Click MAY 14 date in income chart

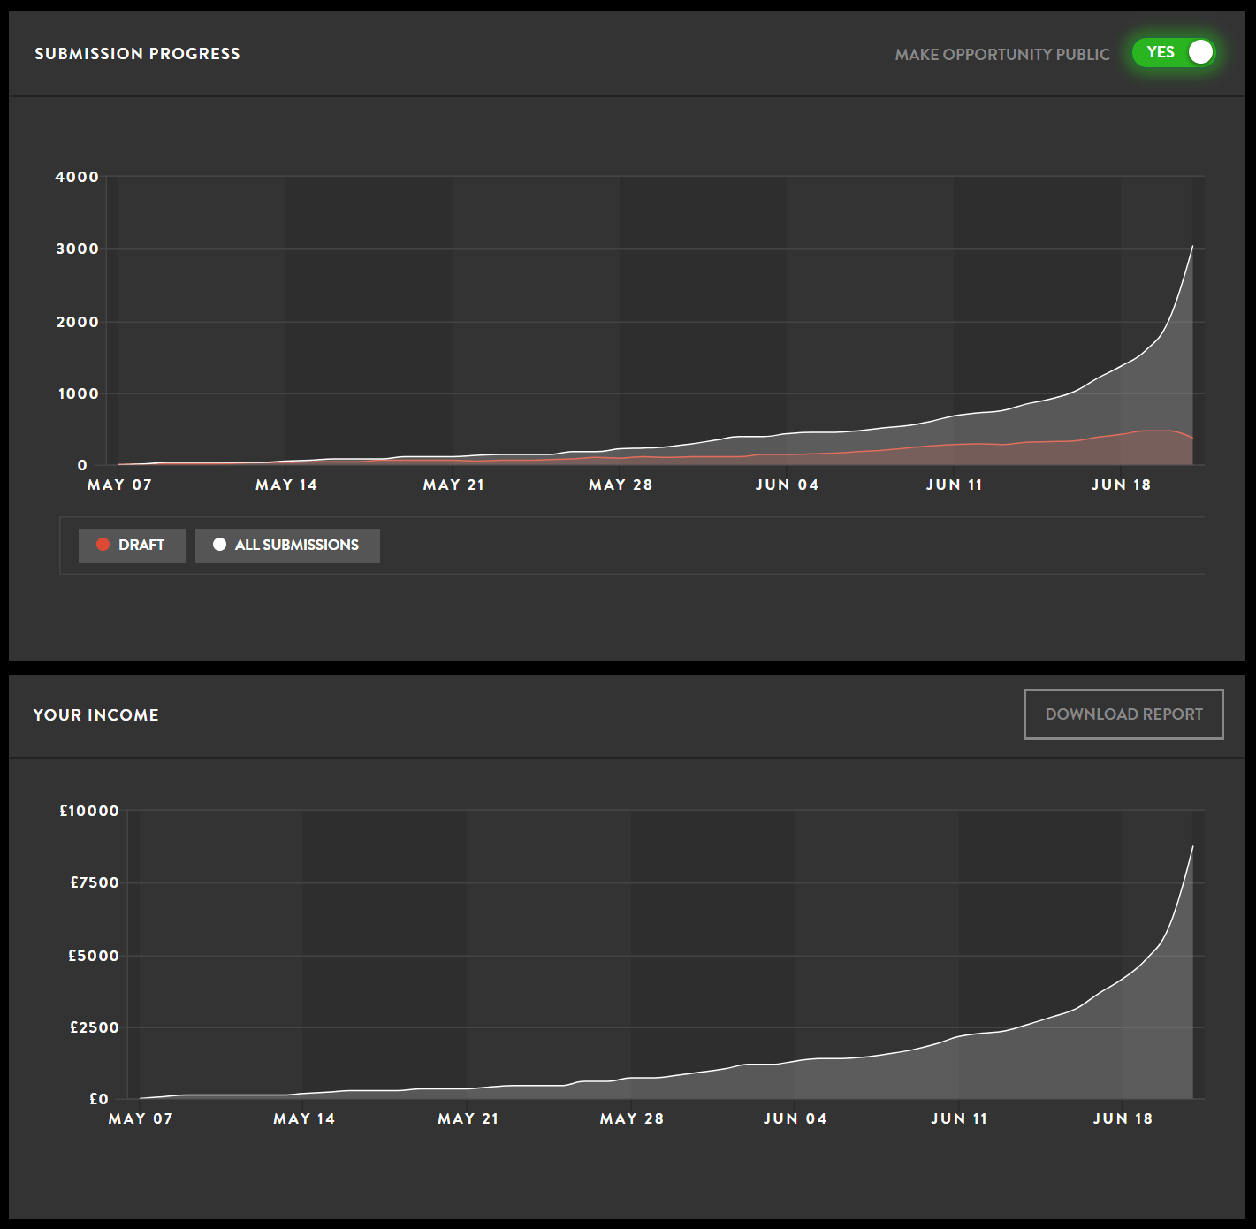(x=304, y=1118)
